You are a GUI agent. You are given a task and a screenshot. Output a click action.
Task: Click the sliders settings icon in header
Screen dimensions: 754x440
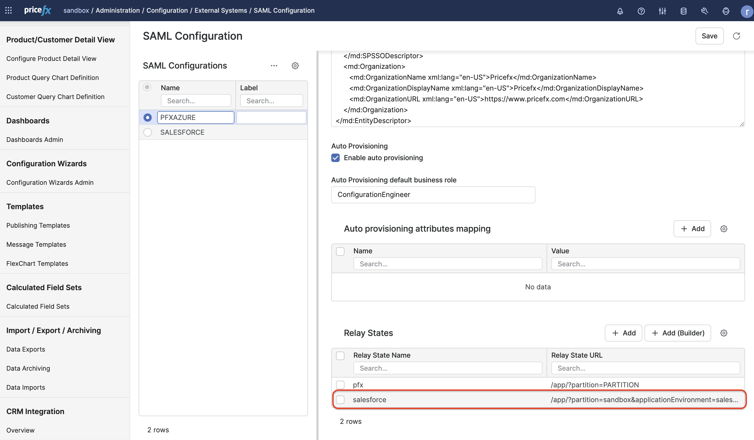(662, 11)
